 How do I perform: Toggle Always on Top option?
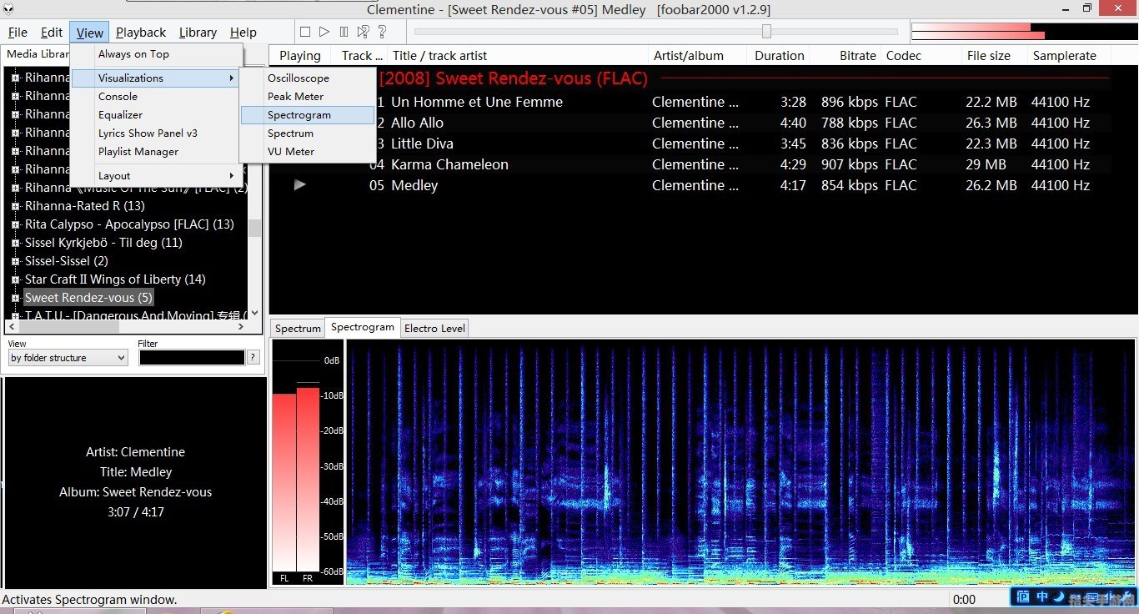156,54
